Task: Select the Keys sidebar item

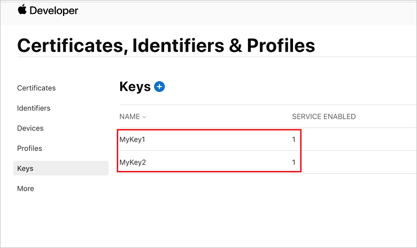Action: [25, 168]
